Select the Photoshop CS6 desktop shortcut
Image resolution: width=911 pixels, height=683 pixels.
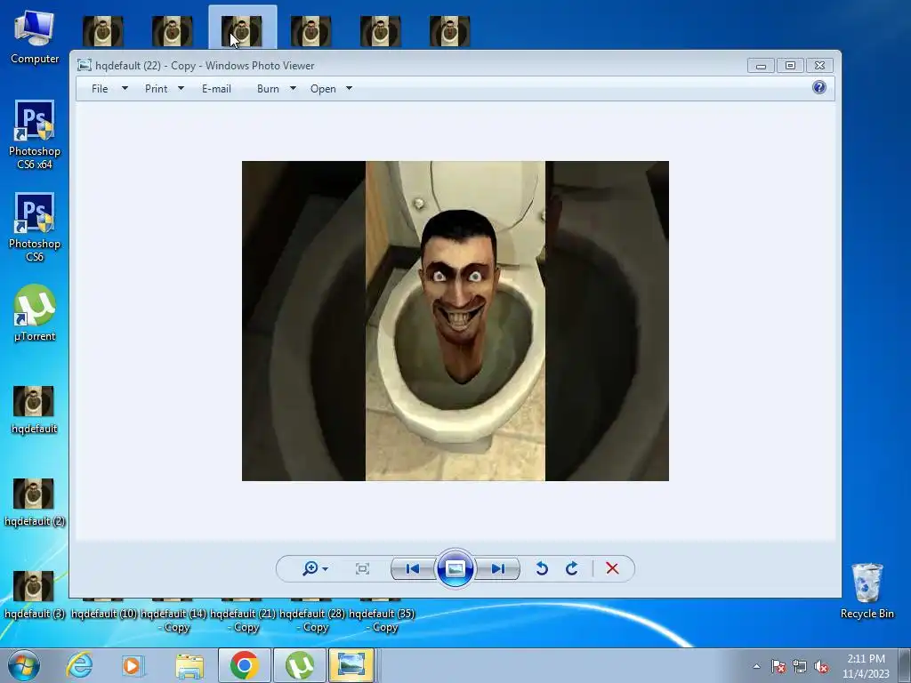point(35,227)
